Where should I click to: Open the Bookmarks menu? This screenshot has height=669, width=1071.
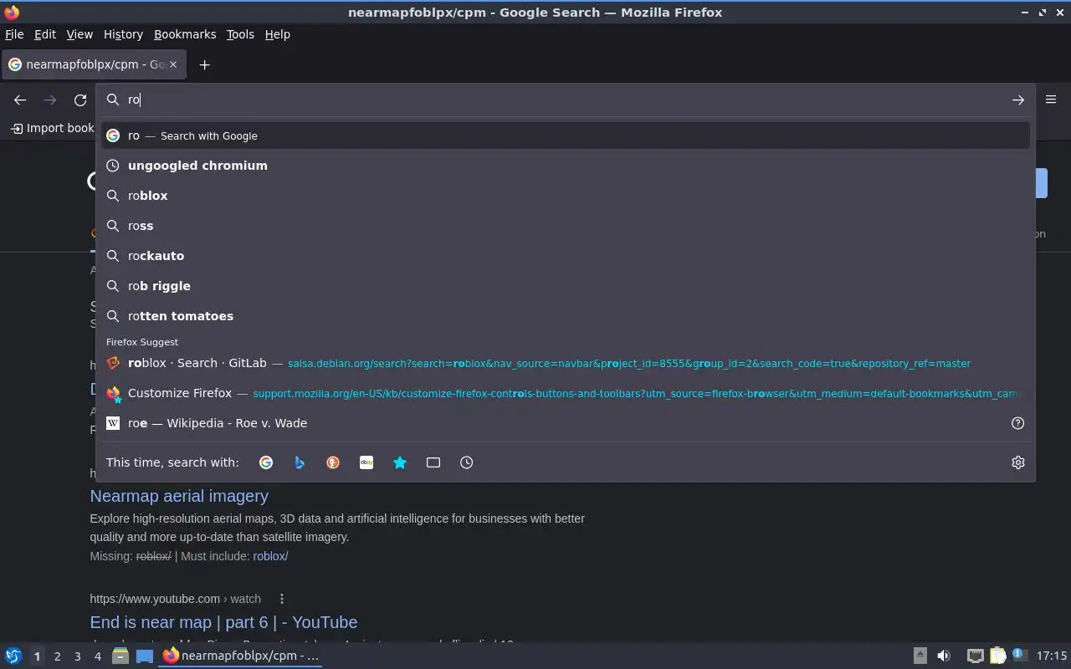[185, 34]
